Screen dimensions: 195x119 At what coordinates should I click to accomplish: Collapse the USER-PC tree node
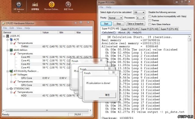tap(4, 36)
